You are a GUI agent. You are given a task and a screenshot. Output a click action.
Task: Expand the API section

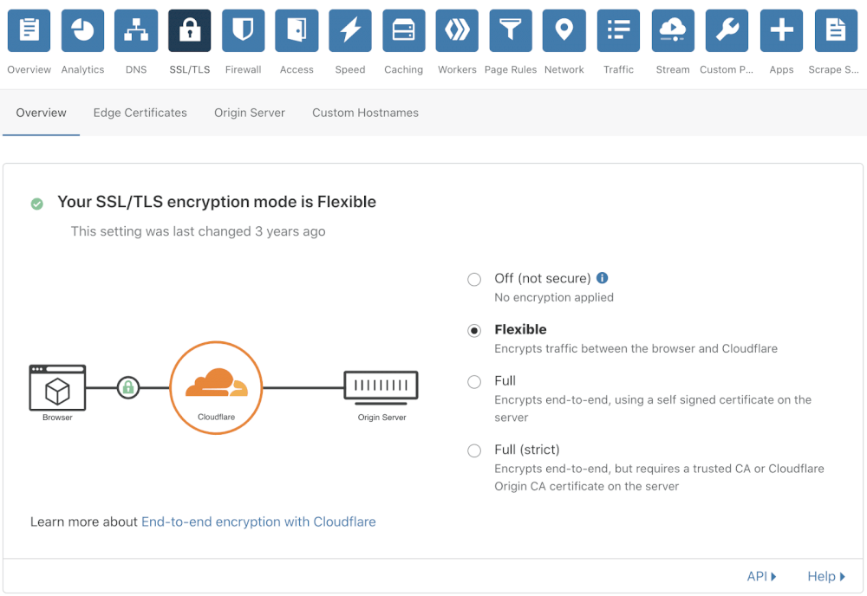pyautogui.click(x=761, y=576)
